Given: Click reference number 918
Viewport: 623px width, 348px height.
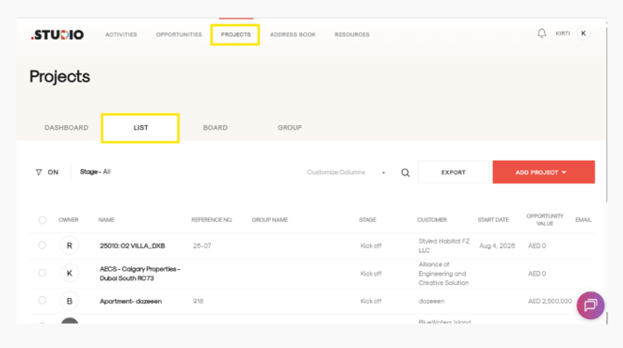Looking at the screenshot, I should pyautogui.click(x=198, y=302).
